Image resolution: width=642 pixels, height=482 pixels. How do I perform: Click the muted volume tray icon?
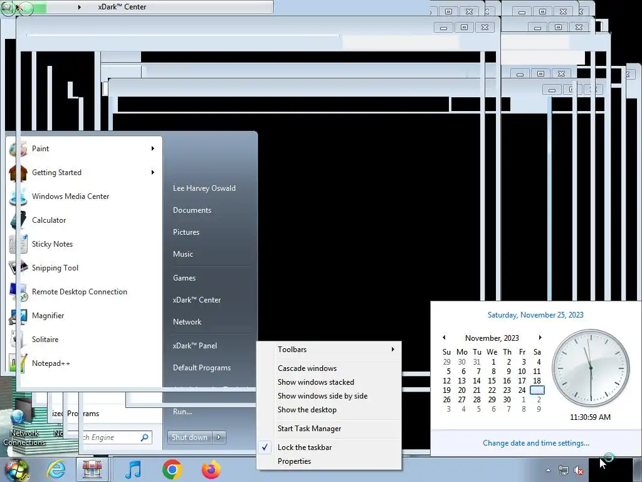click(x=579, y=471)
